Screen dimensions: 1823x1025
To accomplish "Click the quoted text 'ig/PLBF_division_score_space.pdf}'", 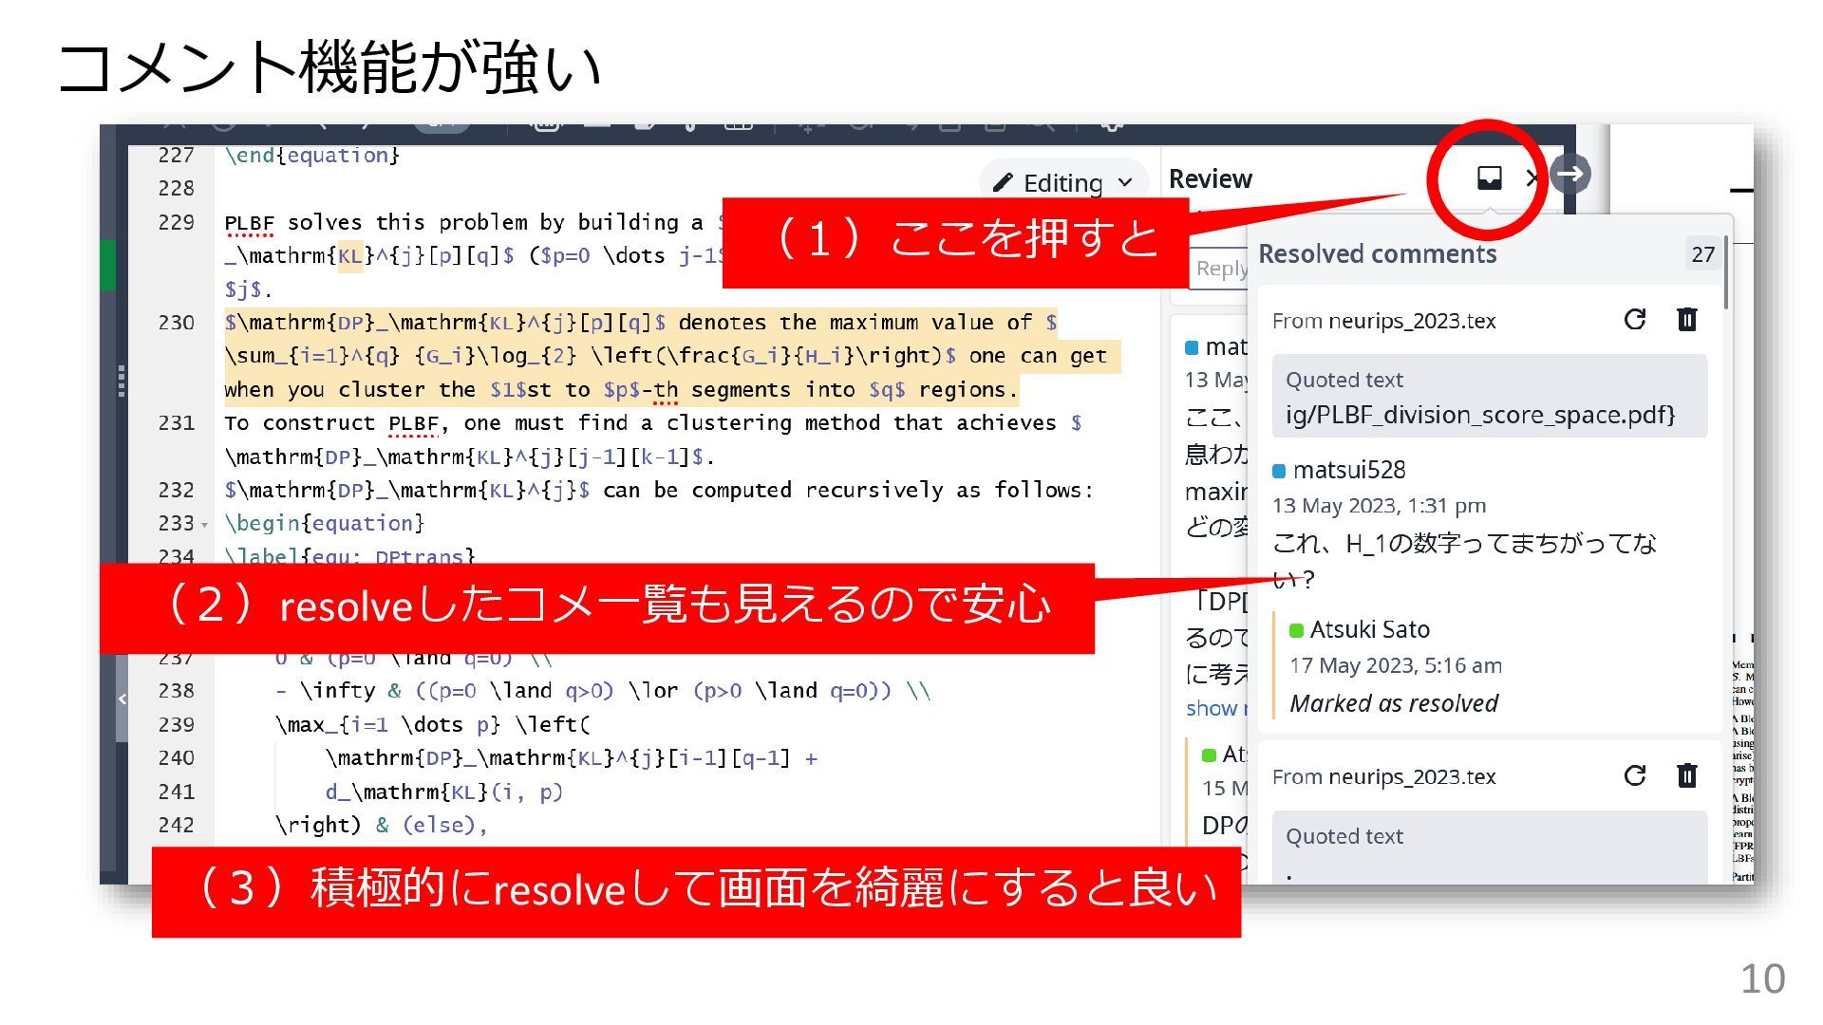I will point(1480,415).
